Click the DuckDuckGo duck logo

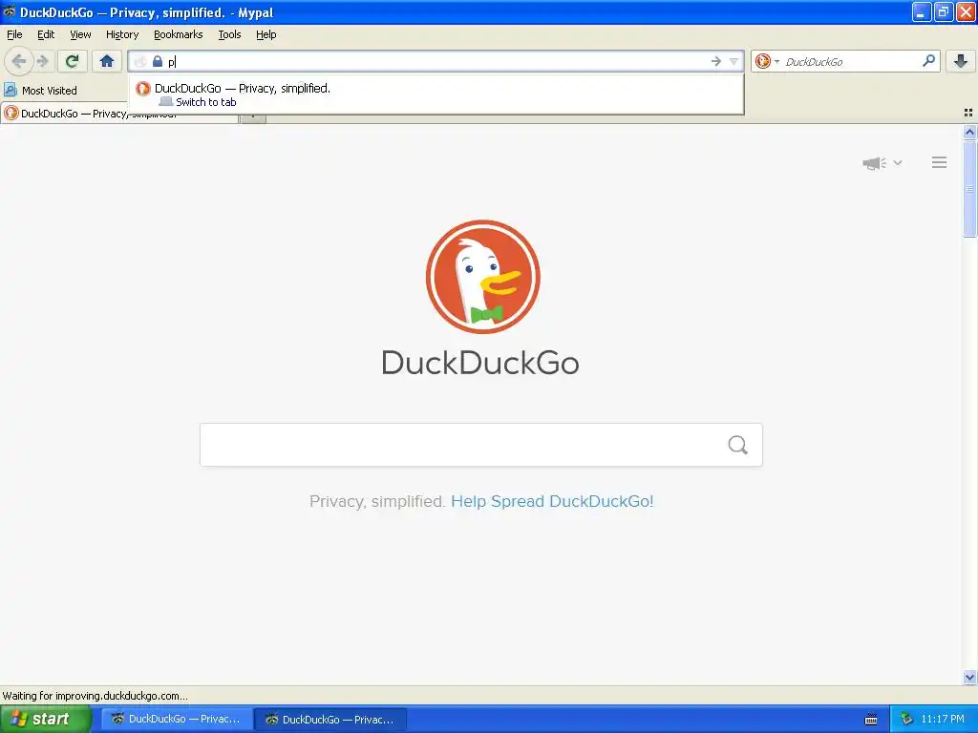pos(482,277)
